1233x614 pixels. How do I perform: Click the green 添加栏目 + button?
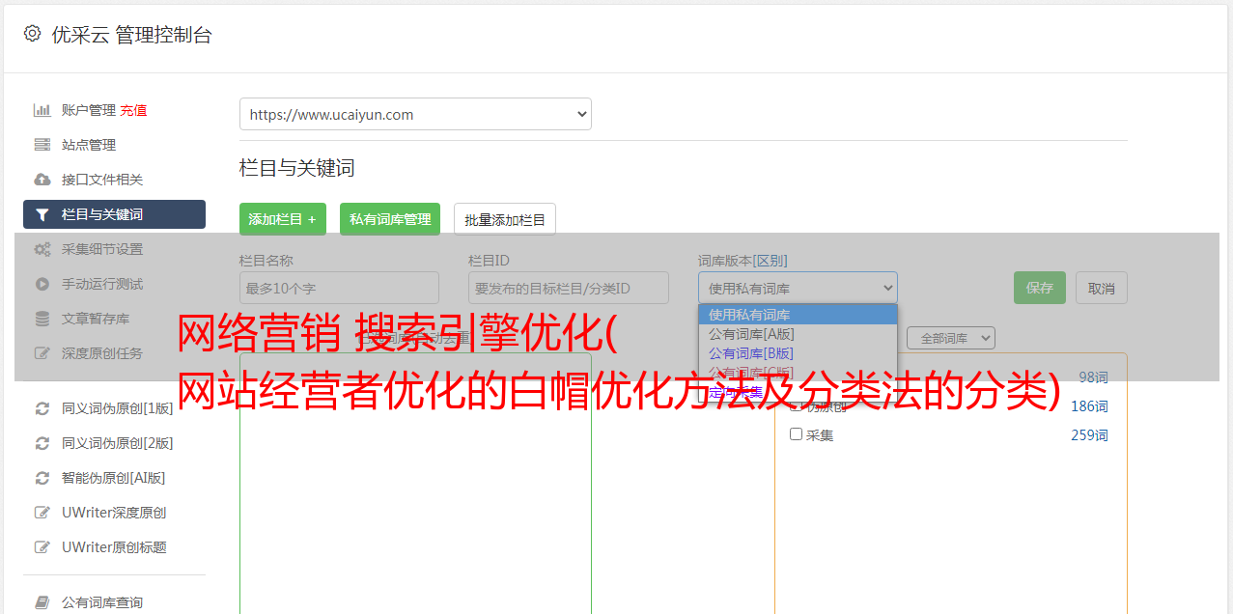point(283,219)
